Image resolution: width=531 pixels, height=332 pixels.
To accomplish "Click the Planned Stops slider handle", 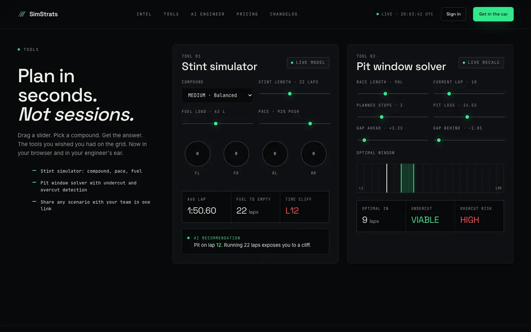I will 382,117.
